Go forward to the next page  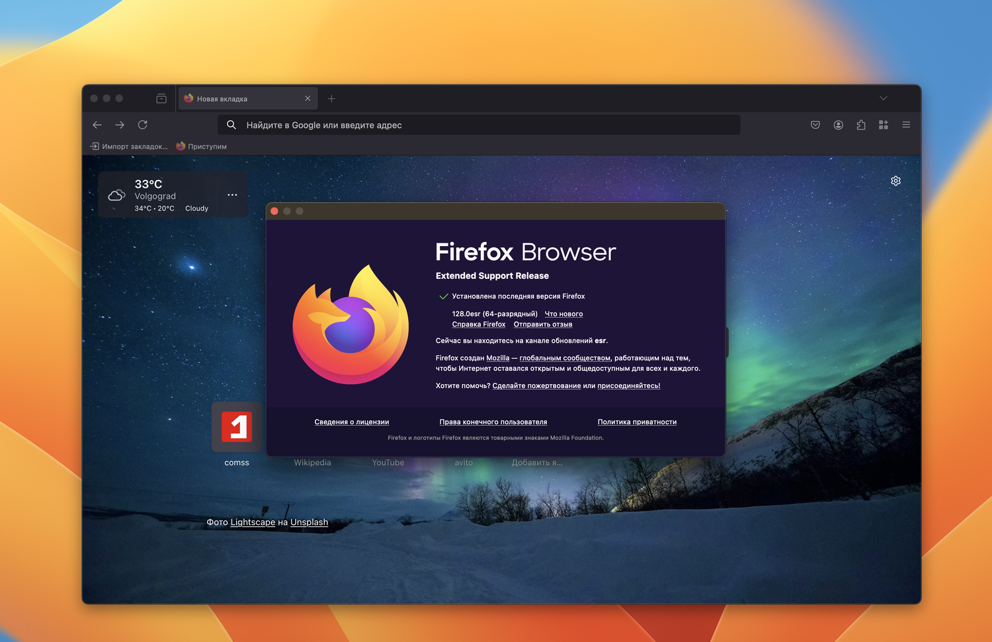[120, 125]
